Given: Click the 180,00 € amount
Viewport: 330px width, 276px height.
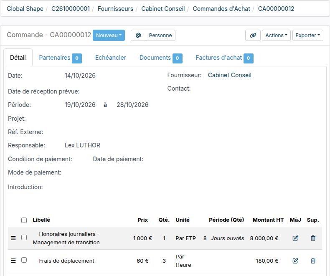Looking at the screenshot, I should click(267, 261).
